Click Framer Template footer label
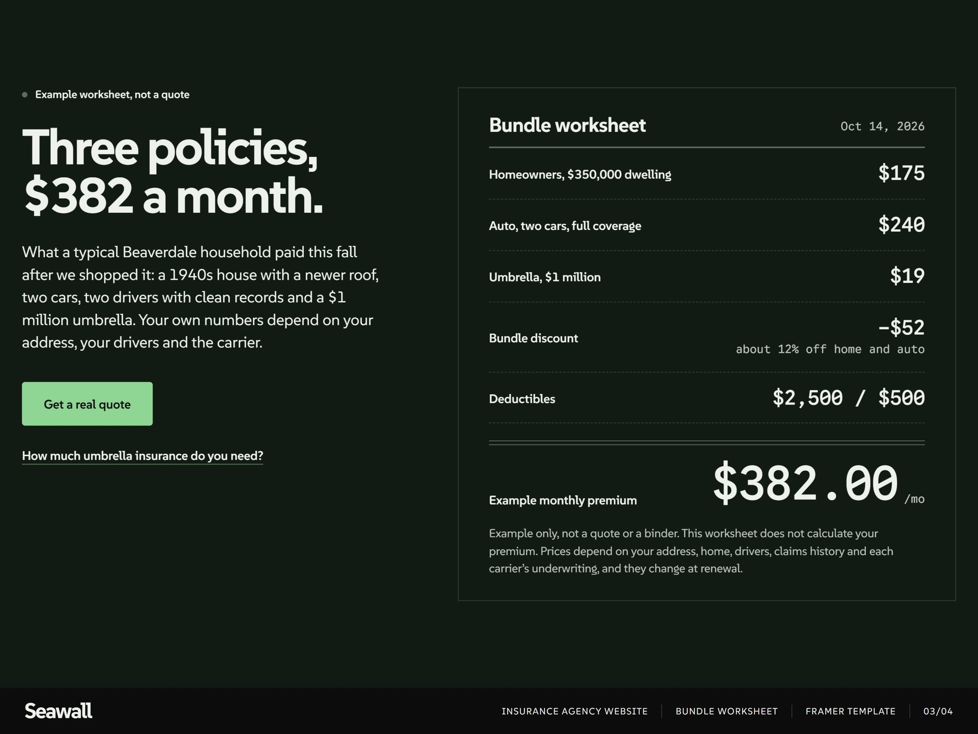The image size is (978, 734). coord(850,711)
